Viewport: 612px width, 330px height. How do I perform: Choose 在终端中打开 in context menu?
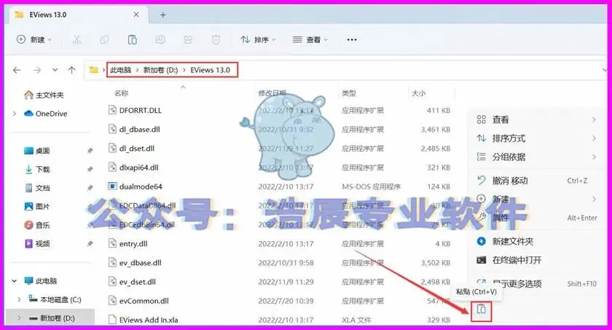(x=537, y=260)
